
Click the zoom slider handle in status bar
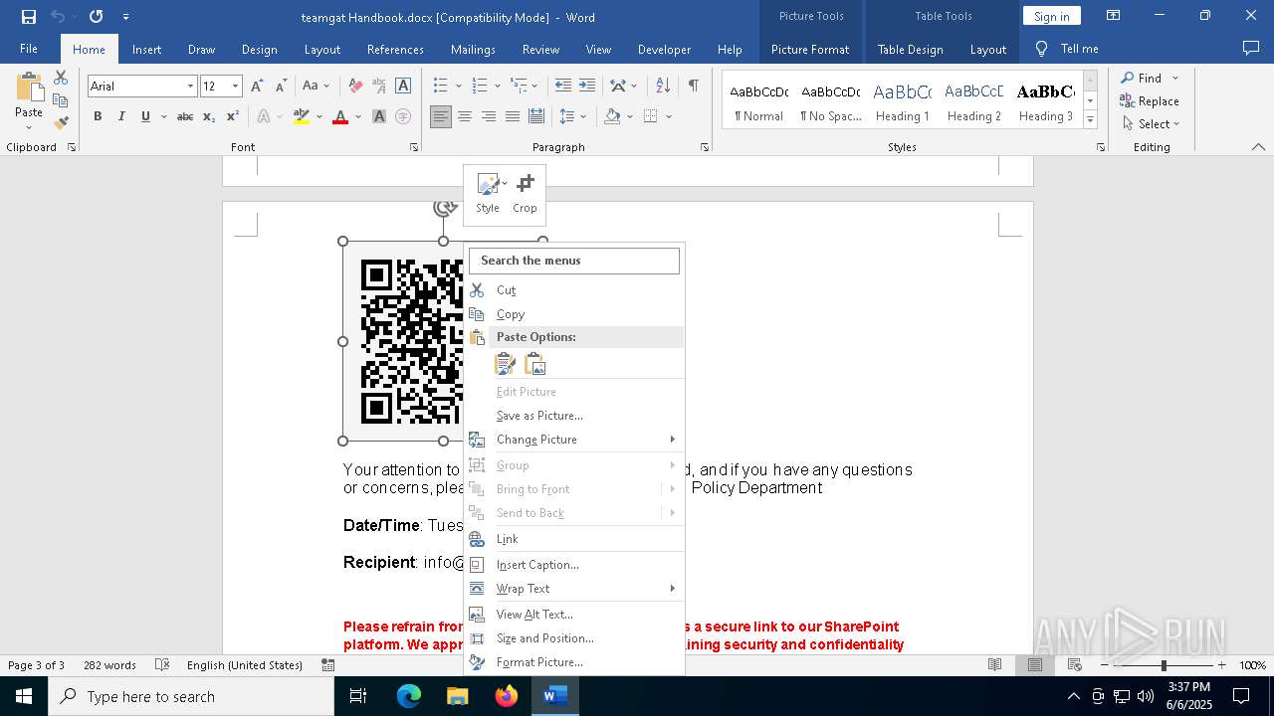tap(1164, 665)
